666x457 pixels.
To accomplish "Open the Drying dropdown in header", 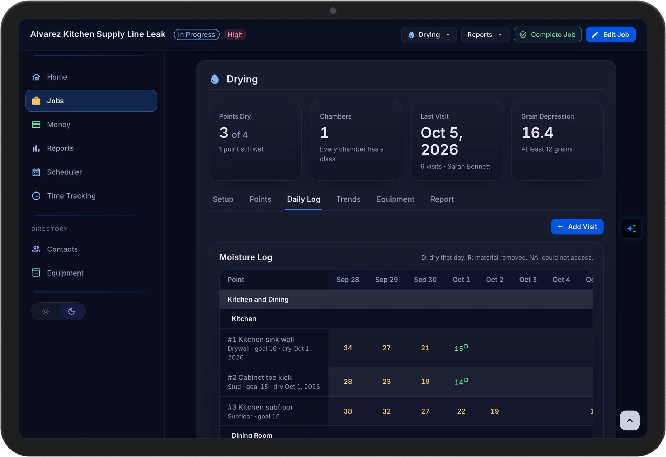I will click(429, 35).
